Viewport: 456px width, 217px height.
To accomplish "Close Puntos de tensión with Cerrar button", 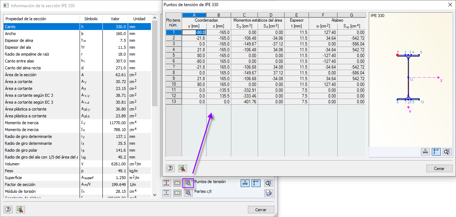I will 439,169.
